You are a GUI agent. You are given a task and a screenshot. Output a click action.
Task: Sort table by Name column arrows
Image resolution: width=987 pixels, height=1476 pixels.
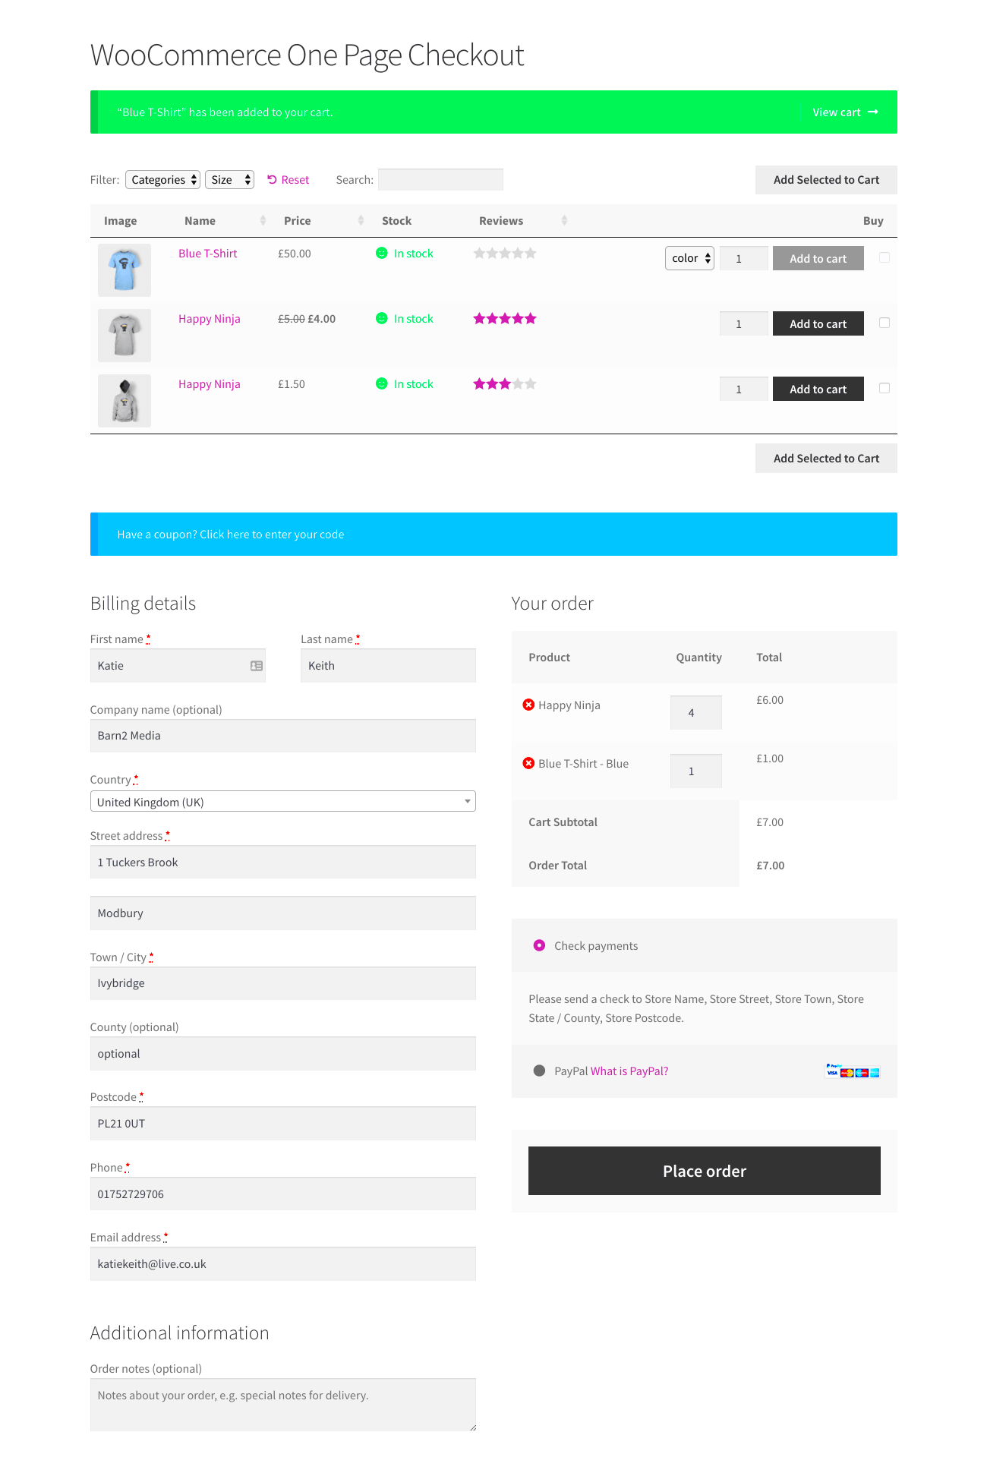tap(263, 221)
